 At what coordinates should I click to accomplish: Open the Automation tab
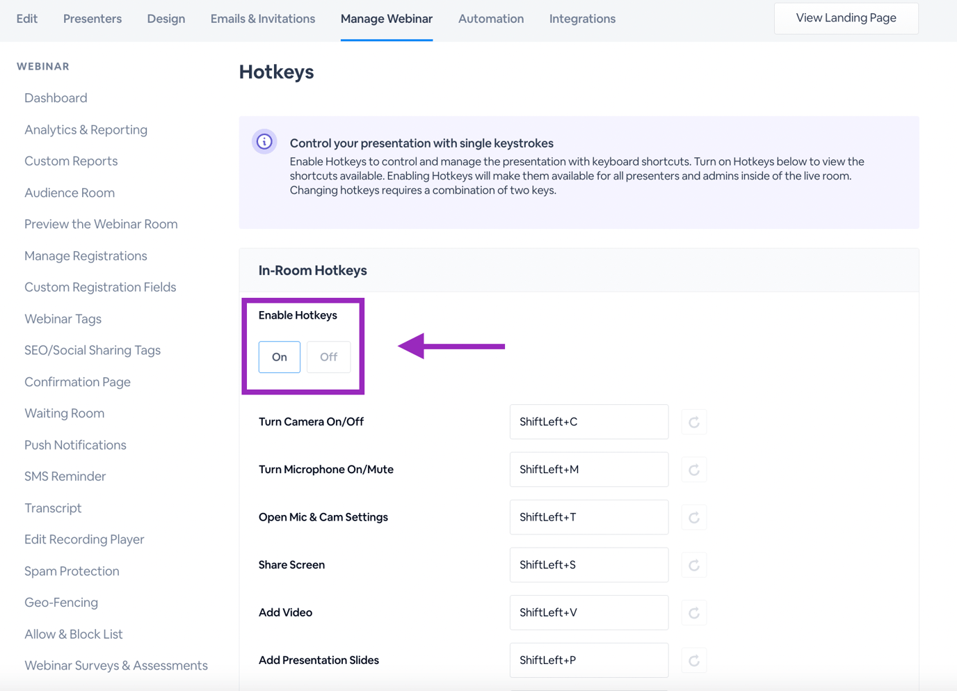[490, 19]
